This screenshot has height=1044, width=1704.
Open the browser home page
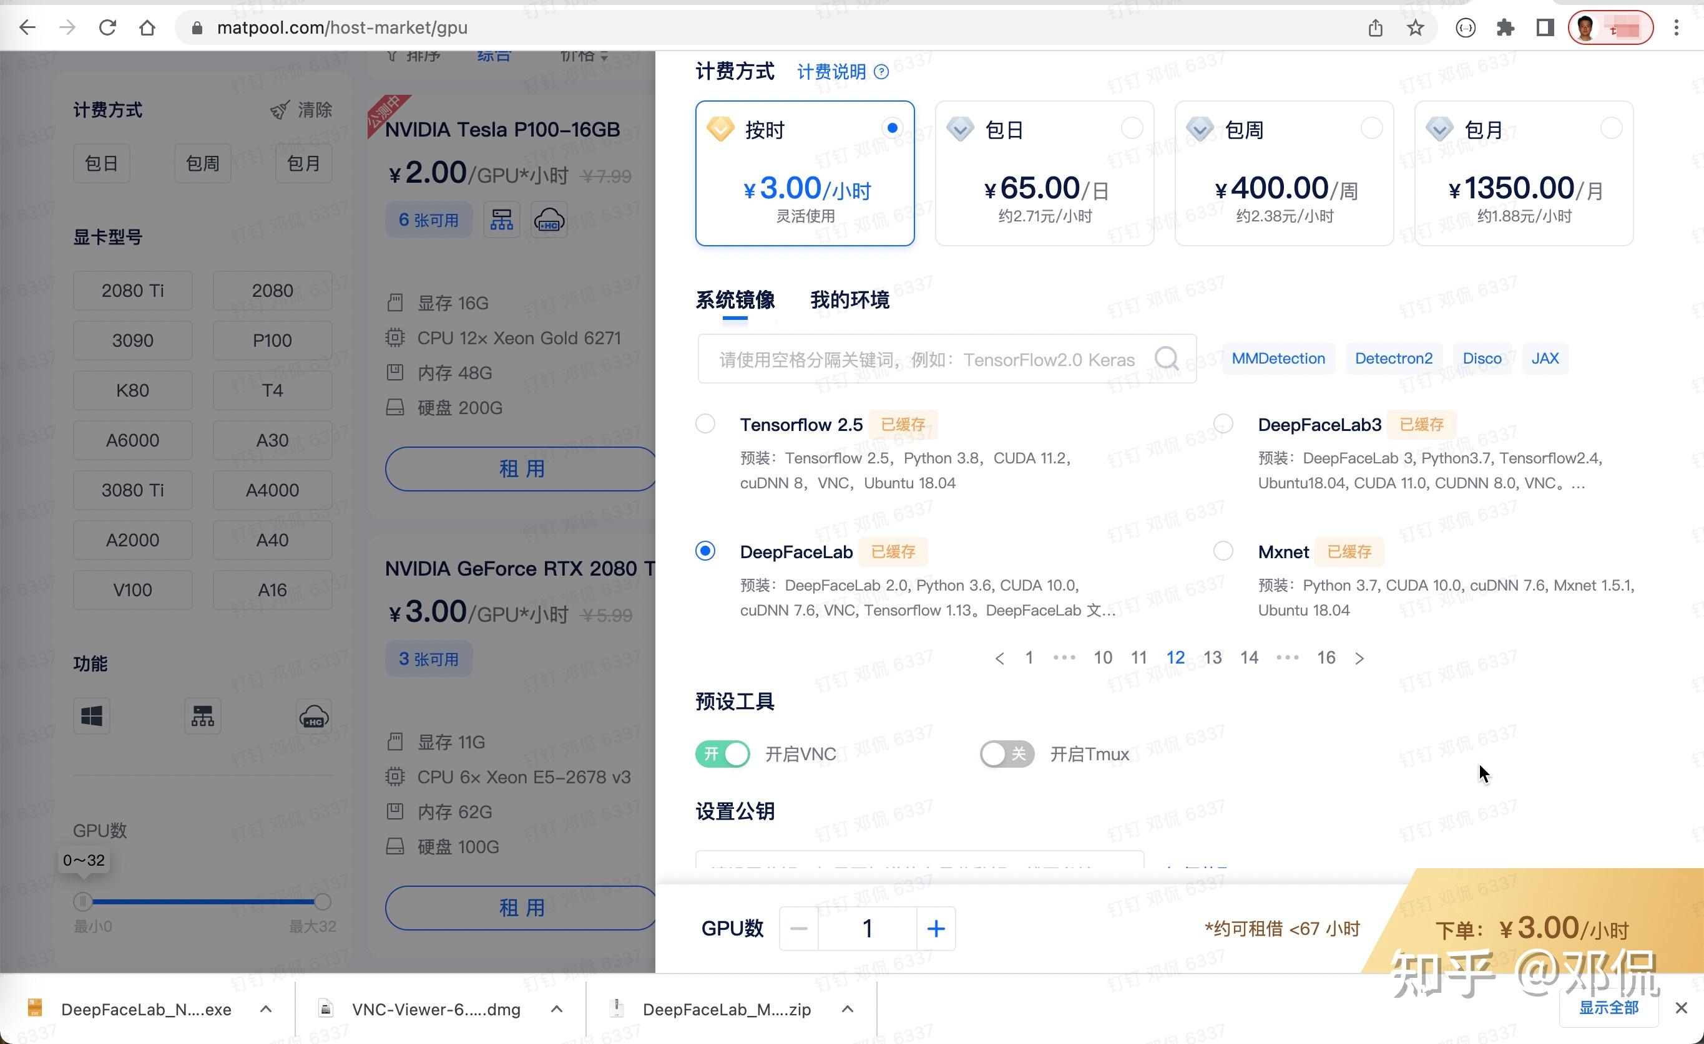pos(147,27)
